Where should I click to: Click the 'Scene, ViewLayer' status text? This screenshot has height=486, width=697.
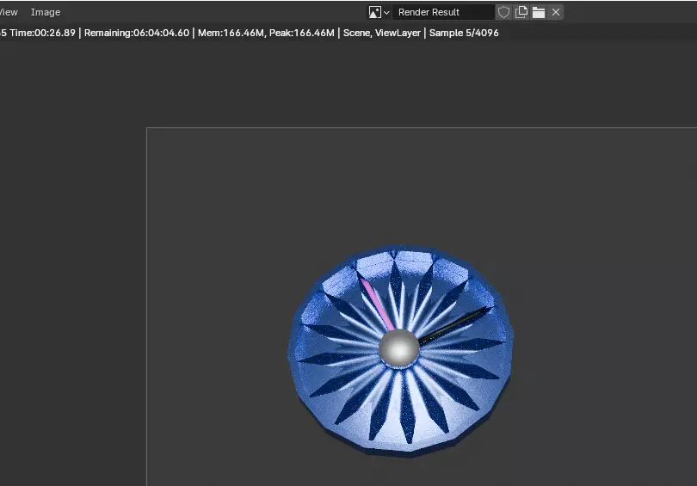pyautogui.click(x=381, y=33)
